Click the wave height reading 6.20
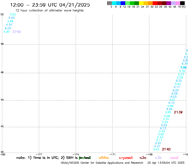The width and height of the screenshot is (188, 165). pos(179,81)
